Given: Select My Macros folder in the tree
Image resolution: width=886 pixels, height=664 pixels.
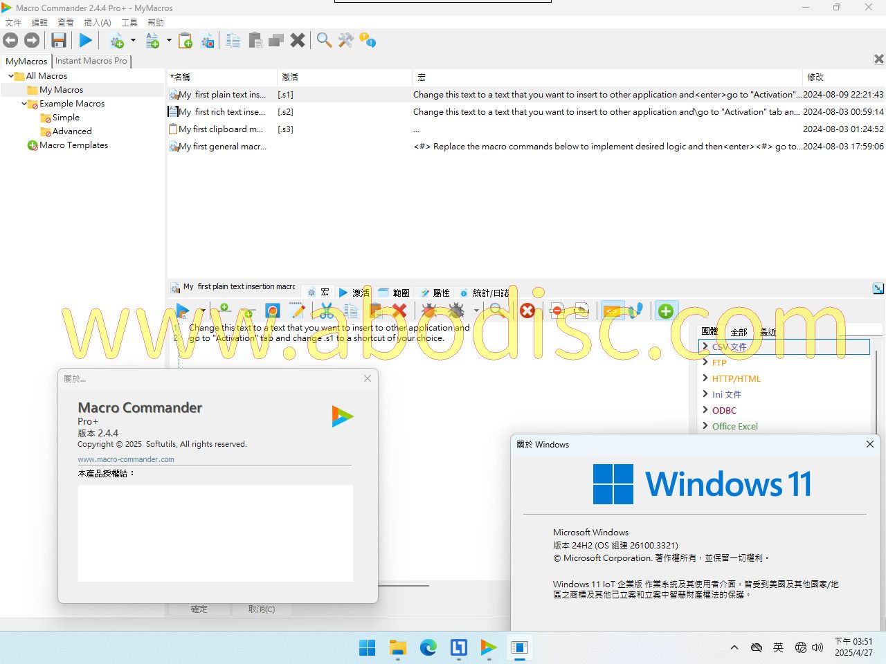Looking at the screenshot, I should click(61, 90).
